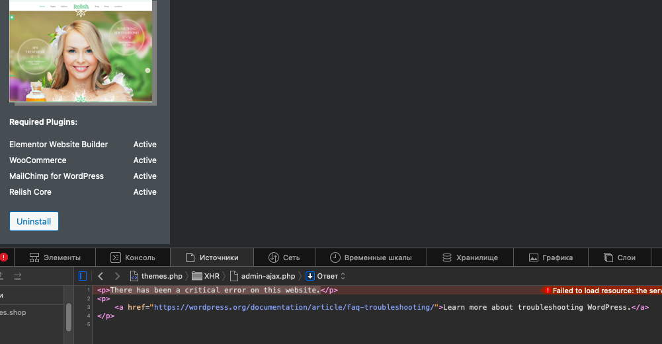
Task: Select themes.php in the path bar
Action: click(x=156, y=276)
